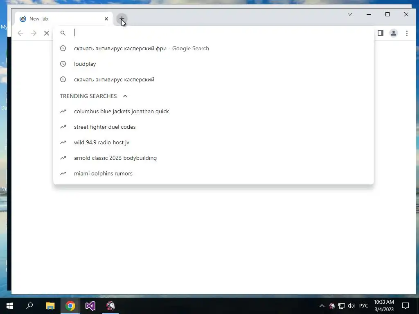Image resolution: width=419 pixels, height=314 pixels.
Task: Open the eagle-logo app on the taskbar
Action: 110,306
